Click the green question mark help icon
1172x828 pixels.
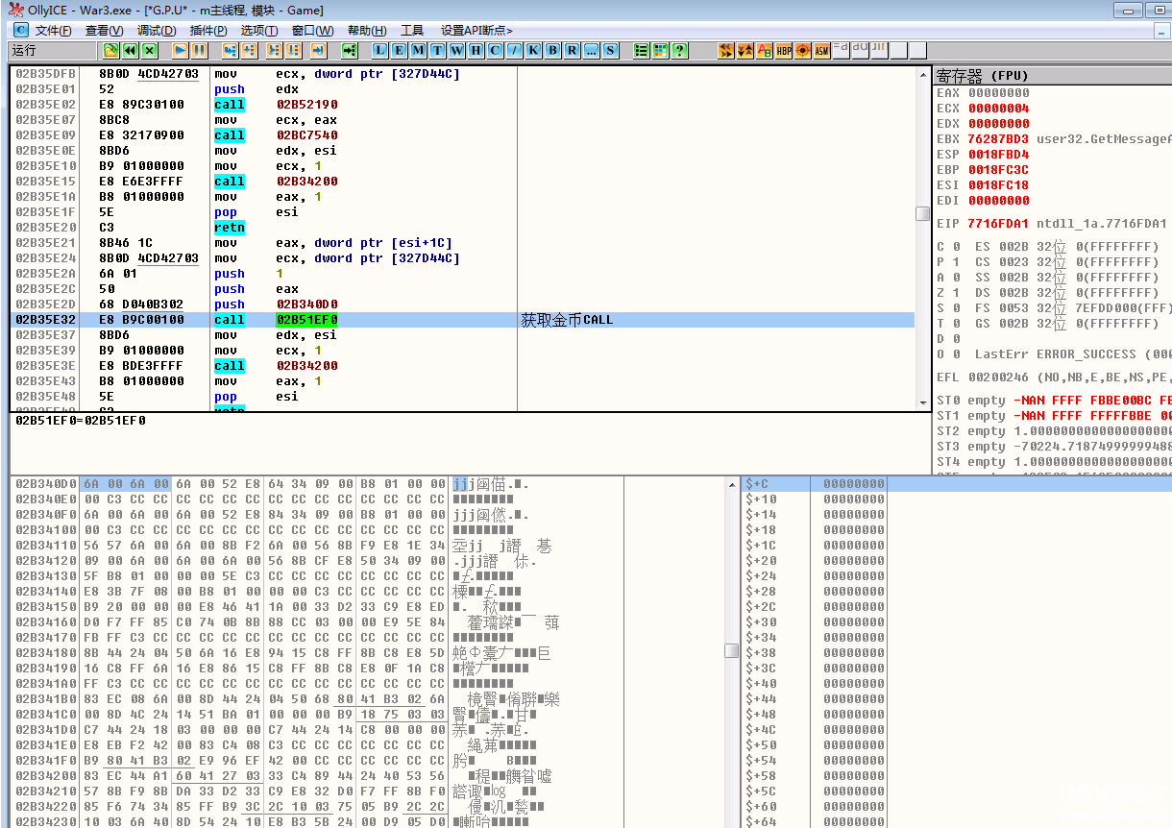(680, 50)
